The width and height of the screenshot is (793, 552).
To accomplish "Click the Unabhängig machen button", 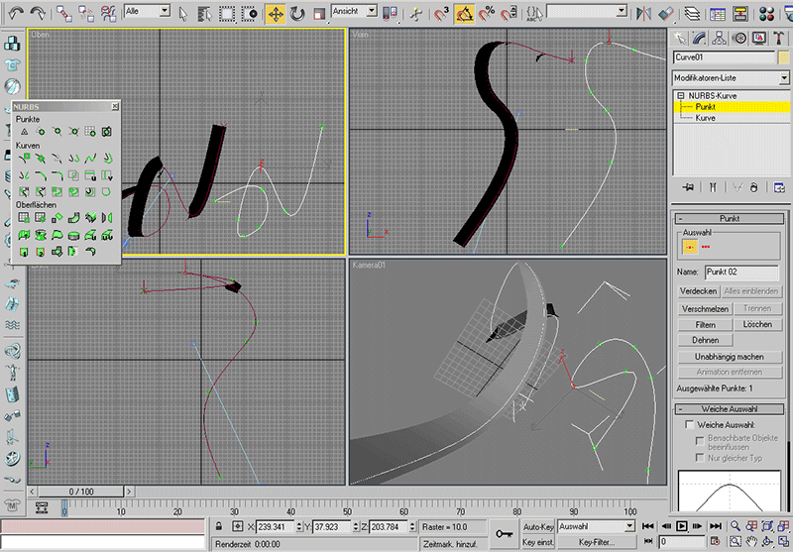I will coord(728,356).
